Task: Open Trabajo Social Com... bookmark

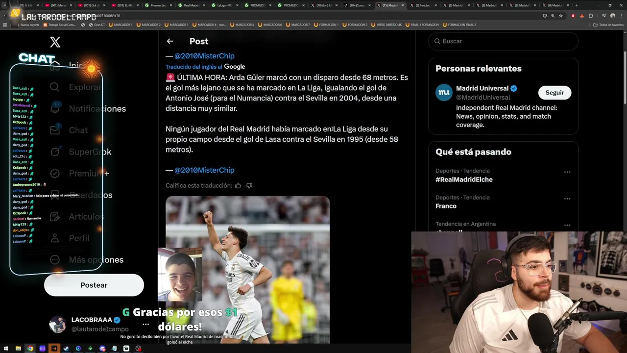Action: (60, 25)
